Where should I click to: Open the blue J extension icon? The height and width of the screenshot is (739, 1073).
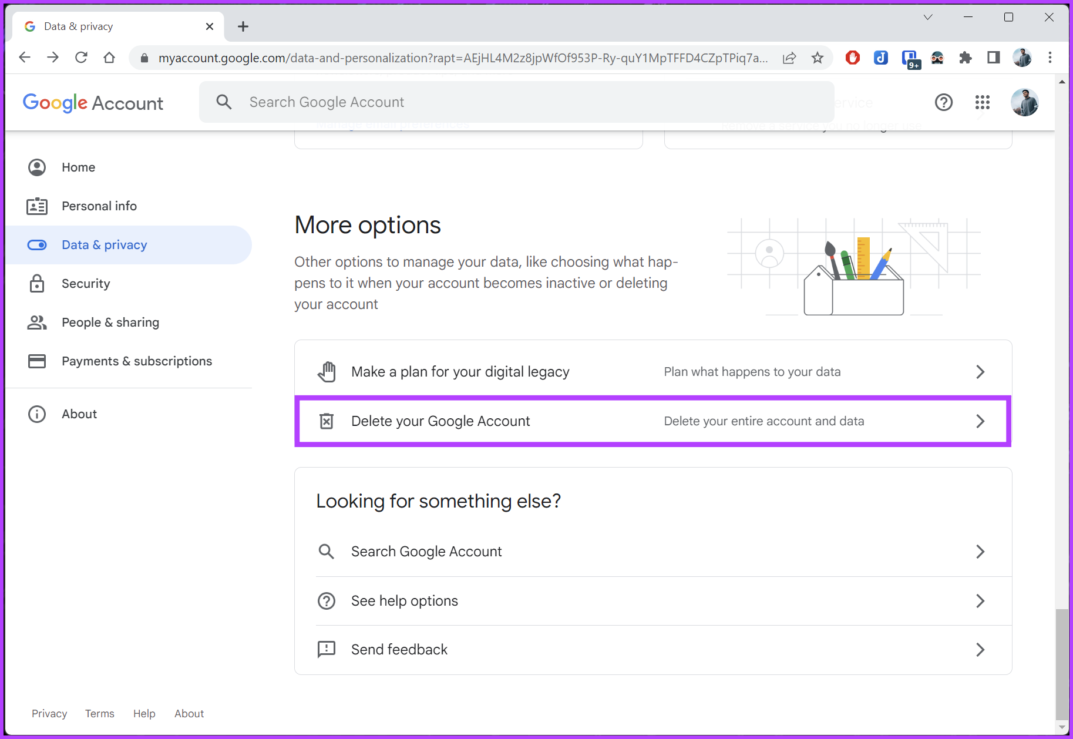click(x=881, y=58)
